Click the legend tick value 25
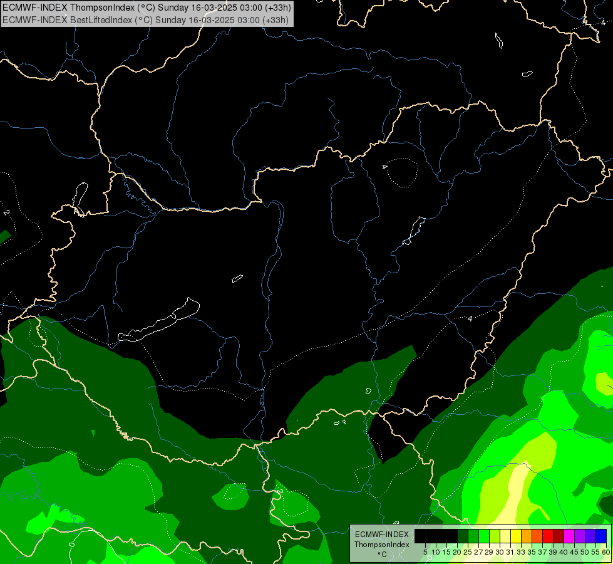This screenshot has width=613, height=564. (x=468, y=552)
